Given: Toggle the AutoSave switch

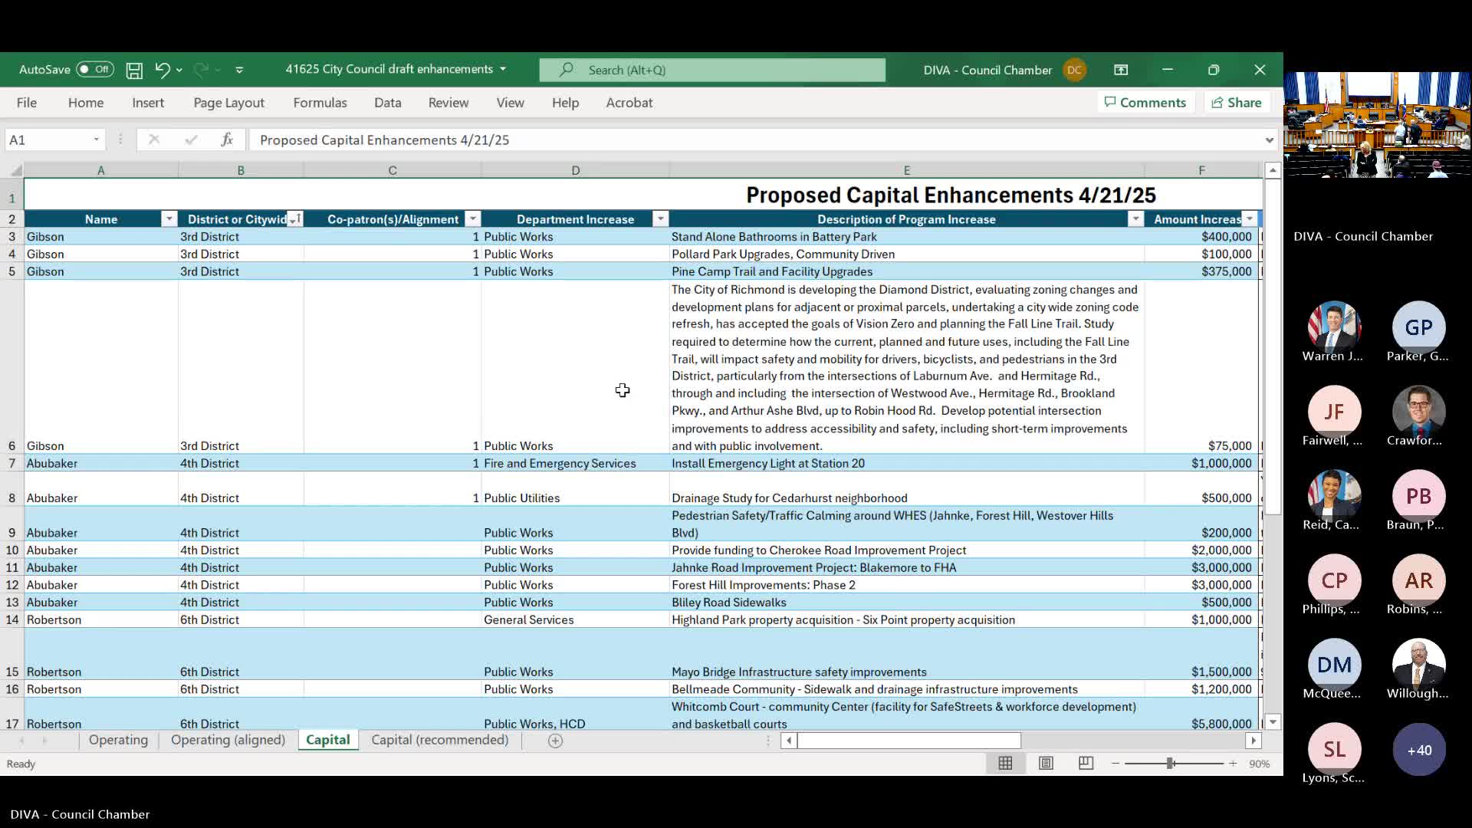Looking at the screenshot, I should point(95,69).
